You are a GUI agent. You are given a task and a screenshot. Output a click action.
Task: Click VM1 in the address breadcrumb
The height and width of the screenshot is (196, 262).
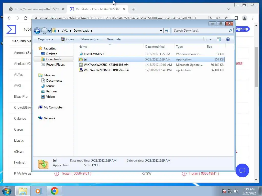pyautogui.click(x=64, y=31)
